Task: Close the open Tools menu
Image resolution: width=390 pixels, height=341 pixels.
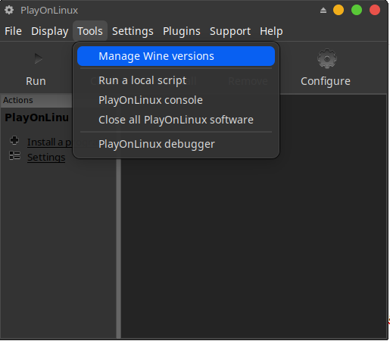Action: (x=90, y=31)
